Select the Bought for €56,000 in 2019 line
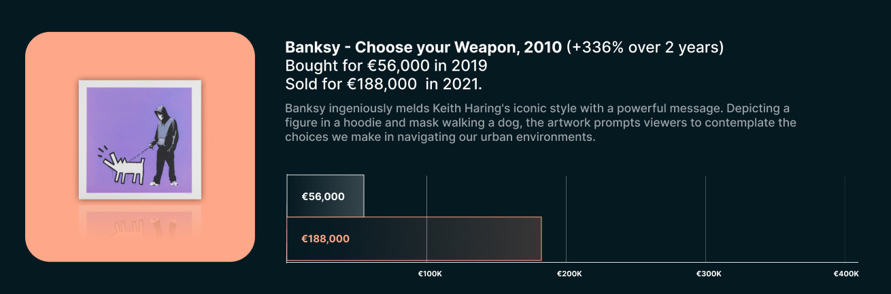This screenshot has height=294, width=891. pyautogui.click(x=386, y=66)
